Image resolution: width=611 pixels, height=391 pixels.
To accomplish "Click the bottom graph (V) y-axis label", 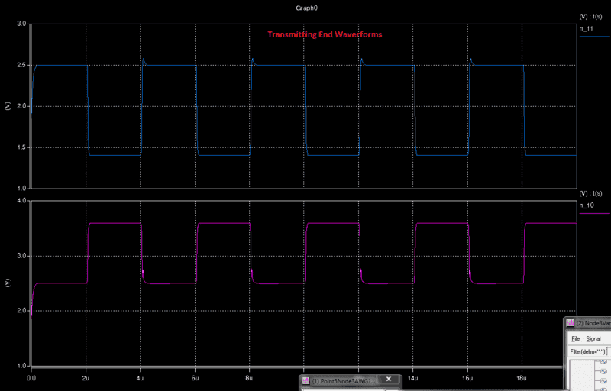I will point(7,283).
